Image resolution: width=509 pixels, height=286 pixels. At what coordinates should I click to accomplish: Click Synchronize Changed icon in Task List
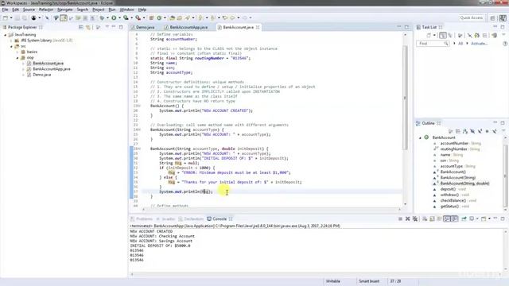click(x=477, y=35)
